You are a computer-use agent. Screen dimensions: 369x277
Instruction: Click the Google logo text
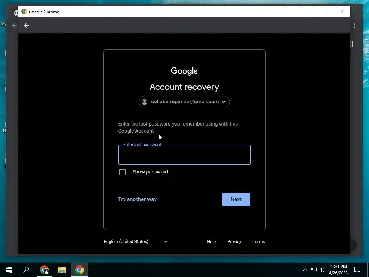click(184, 71)
